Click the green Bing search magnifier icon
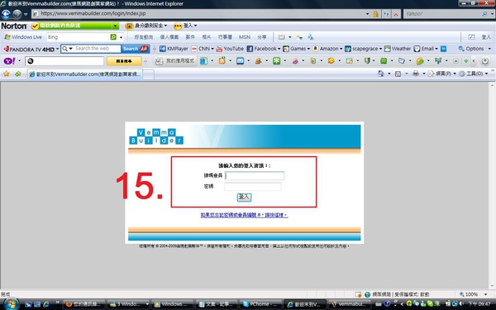The image size is (496, 310). [x=113, y=37]
